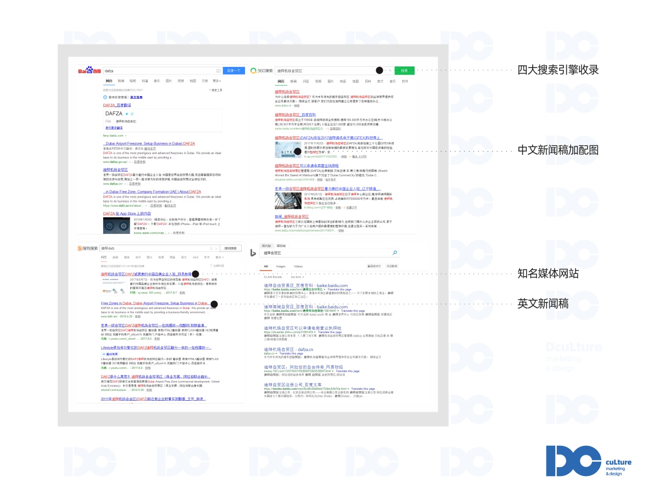Click 进行更多翻译 link in DAFZA card
659x493 pixels.
113,127
